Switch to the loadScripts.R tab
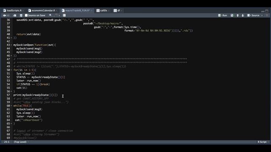This screenshot has width=271, height=152. tap(13, 11)
